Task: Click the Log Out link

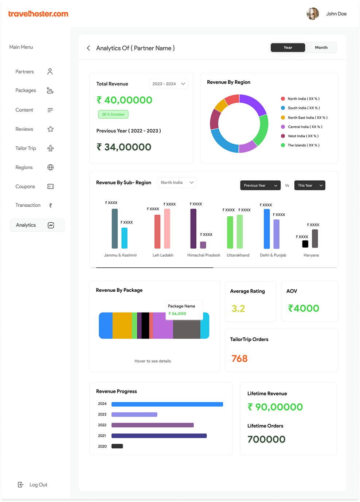Action: tap(38, 485)
